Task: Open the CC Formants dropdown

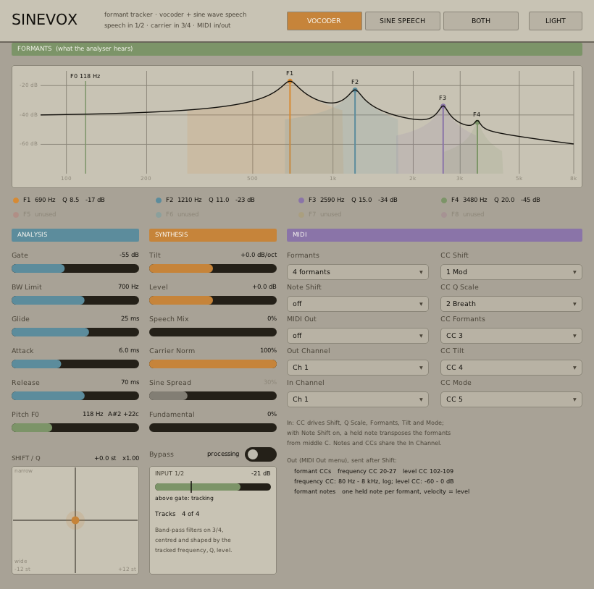Action: 511,336
